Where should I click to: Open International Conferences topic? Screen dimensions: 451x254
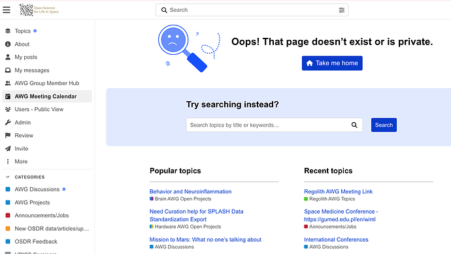tap(336, 240)
